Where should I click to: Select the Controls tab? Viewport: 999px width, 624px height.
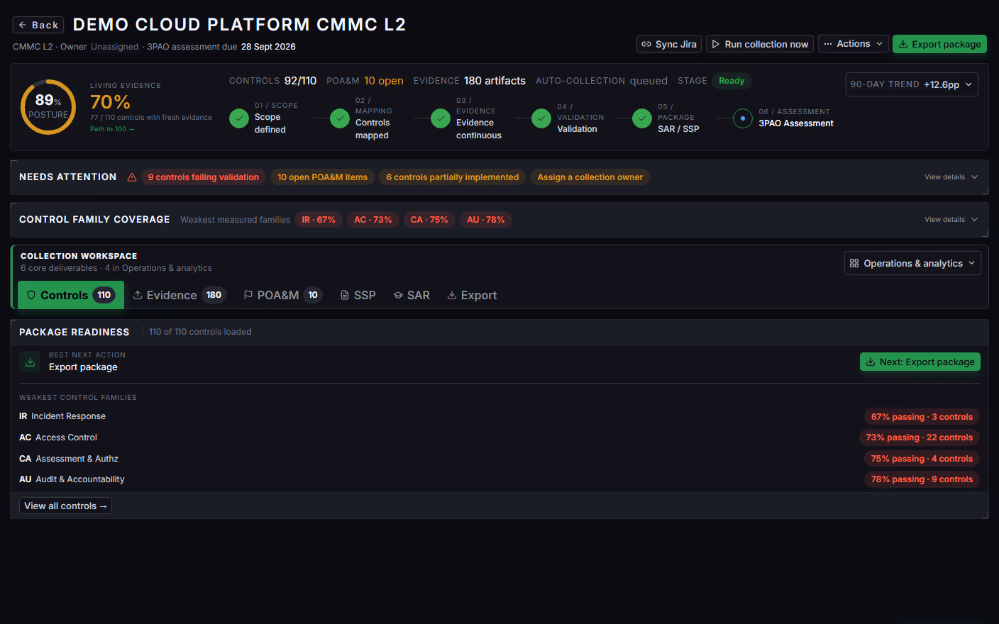[x=71, y=295]
